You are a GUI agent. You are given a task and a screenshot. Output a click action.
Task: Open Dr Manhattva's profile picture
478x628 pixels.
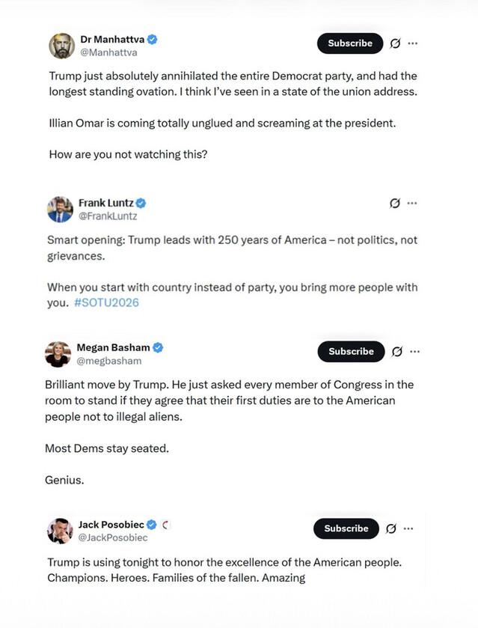point(61,46)
